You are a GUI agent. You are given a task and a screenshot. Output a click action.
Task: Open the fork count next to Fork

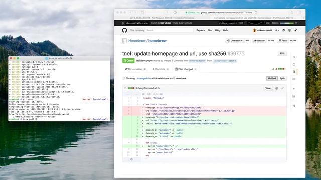pos(293,41)
